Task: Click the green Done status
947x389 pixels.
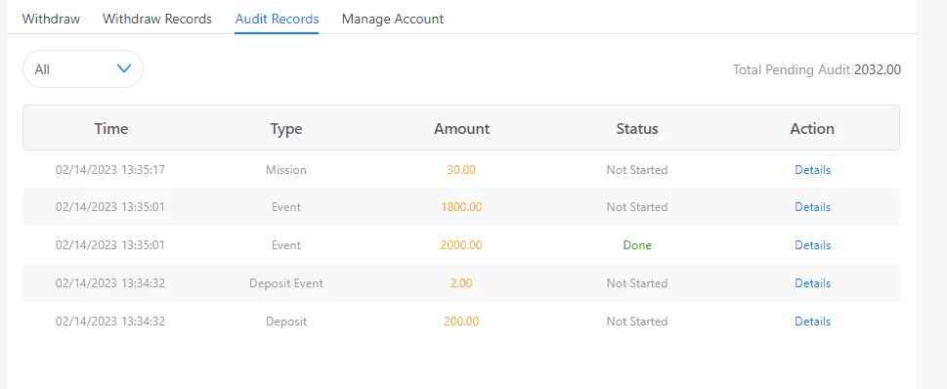Action: [x=637, y=244]
